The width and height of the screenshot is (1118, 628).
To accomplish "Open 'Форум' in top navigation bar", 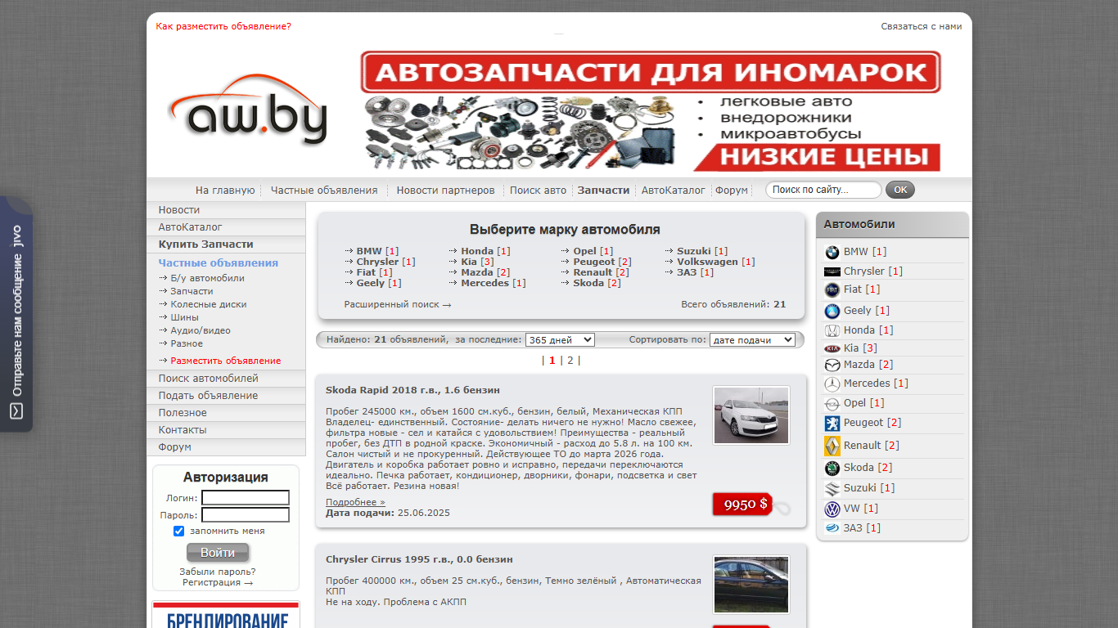I will point(732,191).
